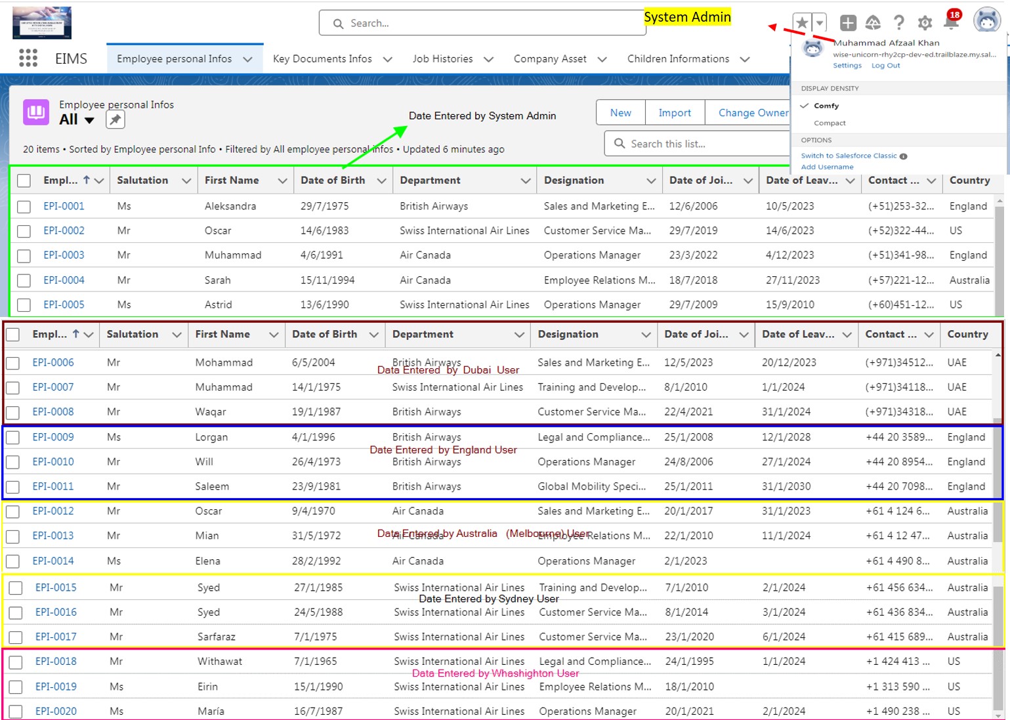Viewport: 1010px width, 720px height.
Task: Open the EPI-0003 record link
Action: click(x=64, y=255)
